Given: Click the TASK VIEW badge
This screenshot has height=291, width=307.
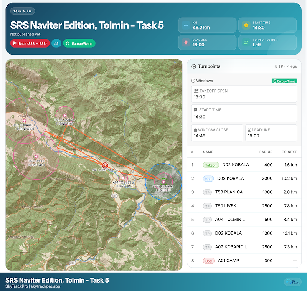Looking at the screenshot, I should click(23, 11).
